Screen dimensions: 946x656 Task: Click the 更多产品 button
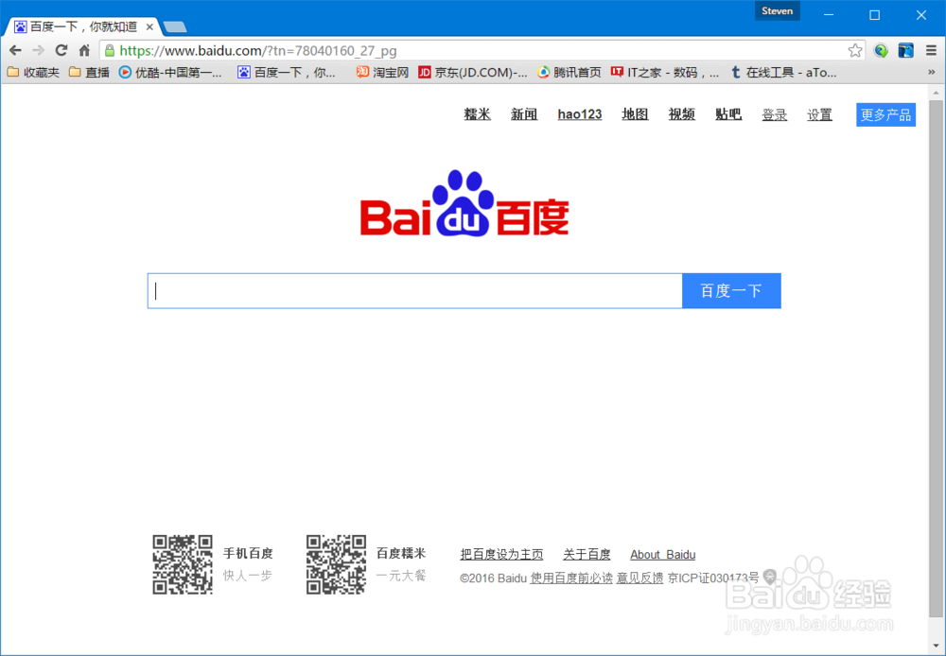tap(885, 114)
